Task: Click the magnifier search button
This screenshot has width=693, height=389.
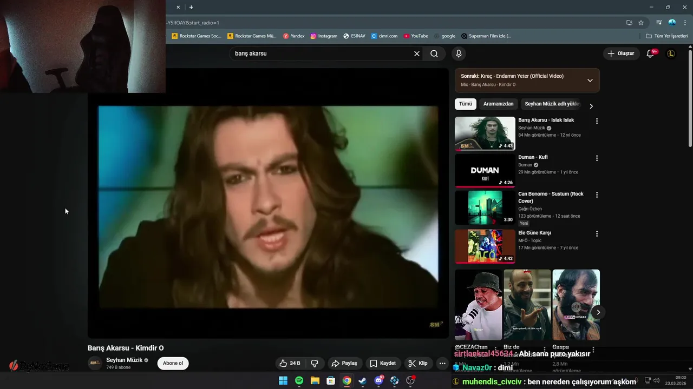Action: click(434, 53)
